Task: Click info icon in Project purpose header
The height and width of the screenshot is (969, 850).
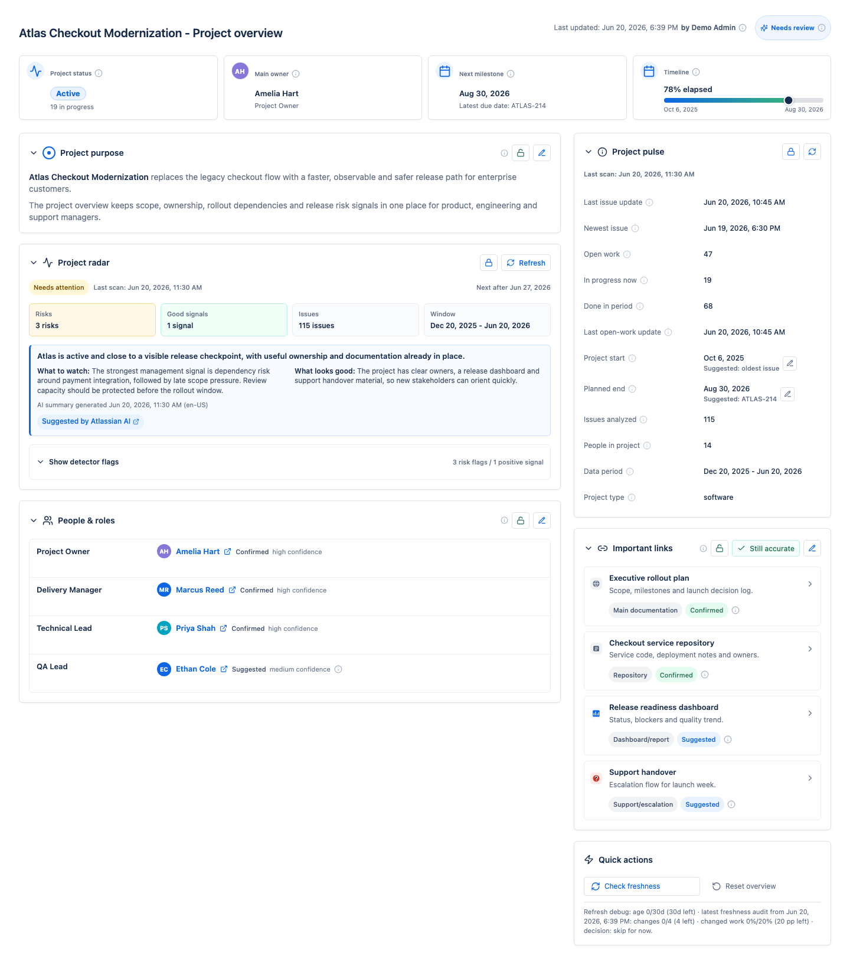Action: [x=504, y=153]
